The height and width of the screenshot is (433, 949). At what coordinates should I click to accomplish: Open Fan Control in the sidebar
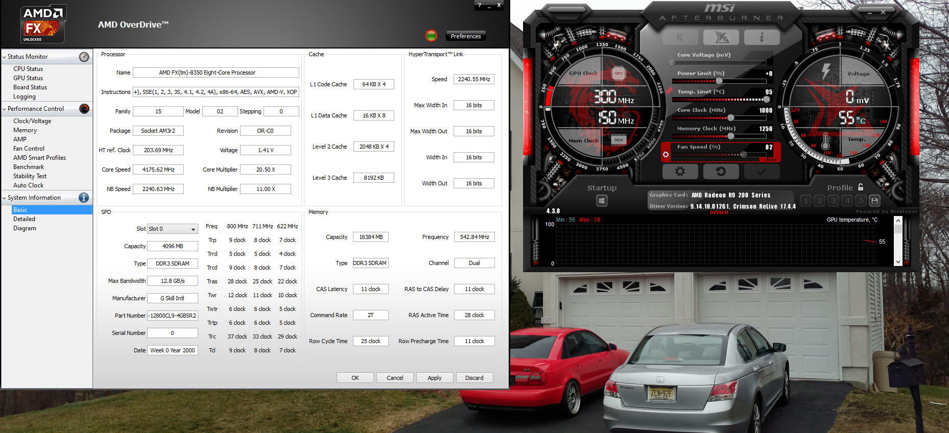point(29,149)
